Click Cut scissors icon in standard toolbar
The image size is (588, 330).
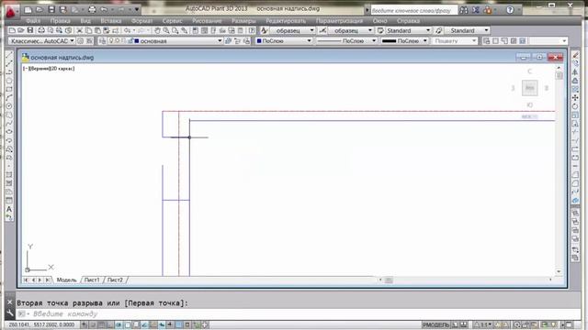pos(80,30)
